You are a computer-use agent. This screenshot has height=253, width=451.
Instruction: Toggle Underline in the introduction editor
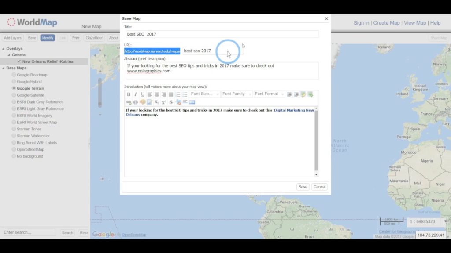click(x=143, y=94)
